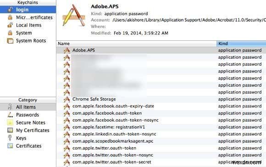Click the folder icon beside System Roots
The height and width of the screenshot is (167, 266).
click(10, 41)
